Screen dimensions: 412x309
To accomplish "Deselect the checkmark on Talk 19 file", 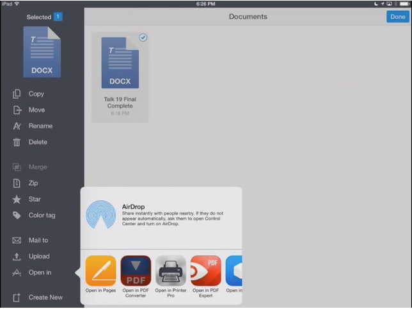I will (143, 38).
